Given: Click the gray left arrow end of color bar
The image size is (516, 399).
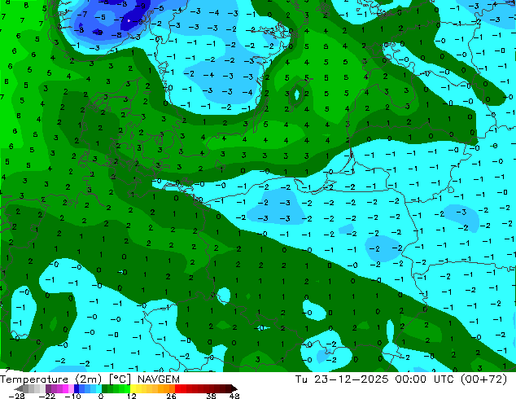Looking at the screenshot, I should pos(19,388).
